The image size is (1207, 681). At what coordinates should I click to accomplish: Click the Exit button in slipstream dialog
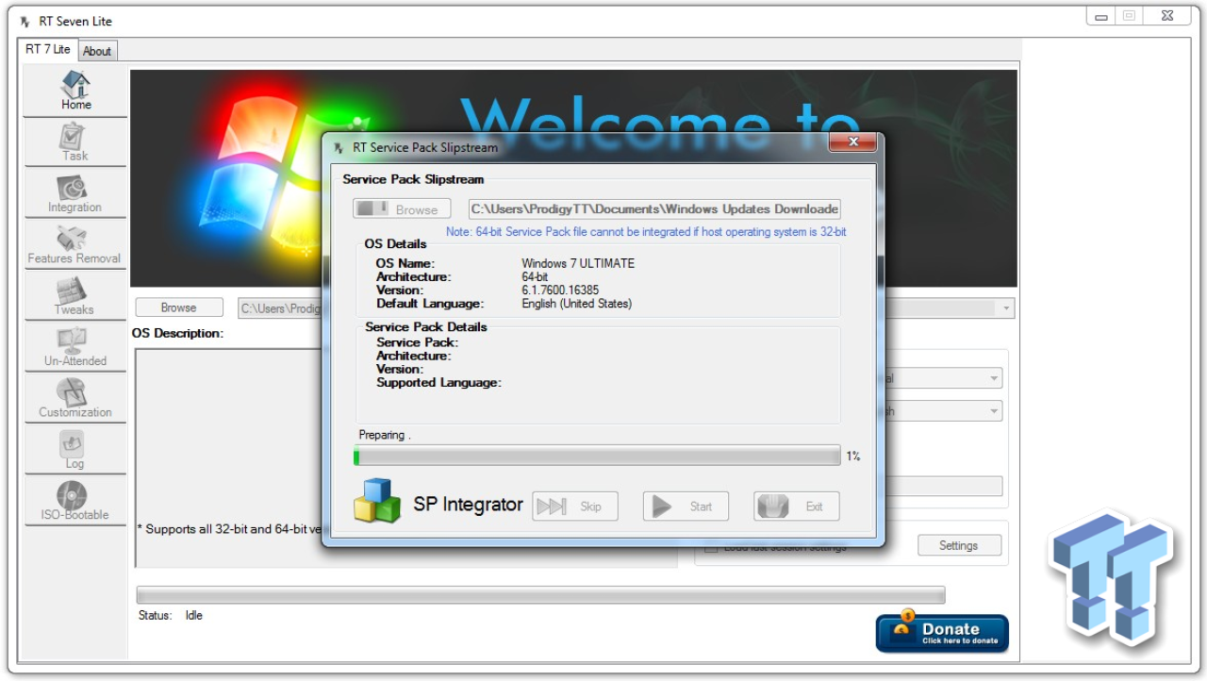pos(797,507)
